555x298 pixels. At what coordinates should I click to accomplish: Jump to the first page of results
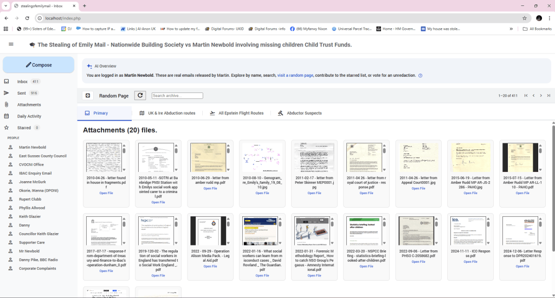(526, 96)
